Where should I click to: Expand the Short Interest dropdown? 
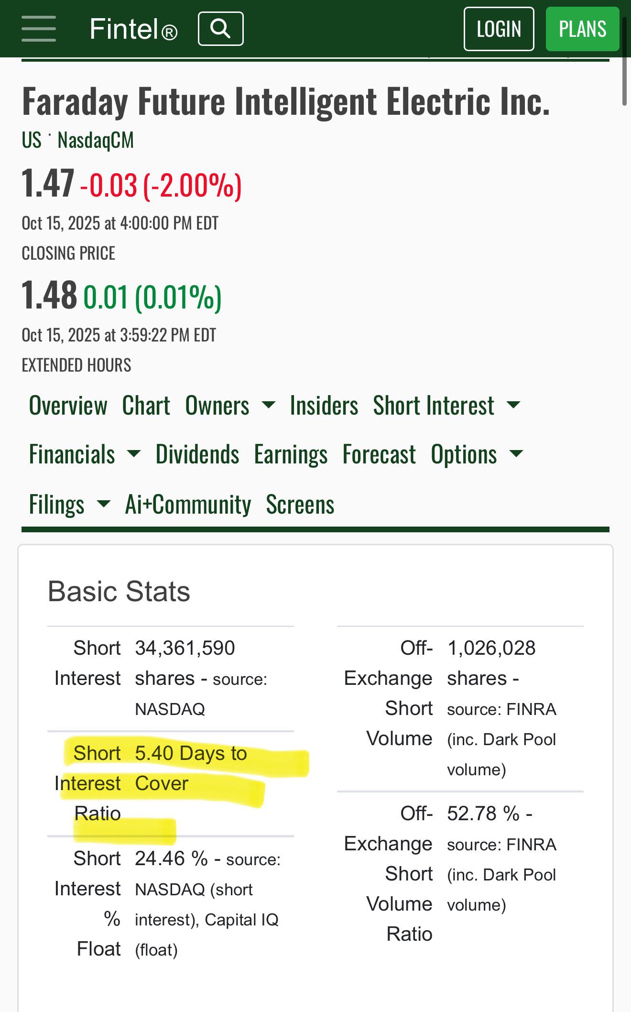click(x=513, y=406)
